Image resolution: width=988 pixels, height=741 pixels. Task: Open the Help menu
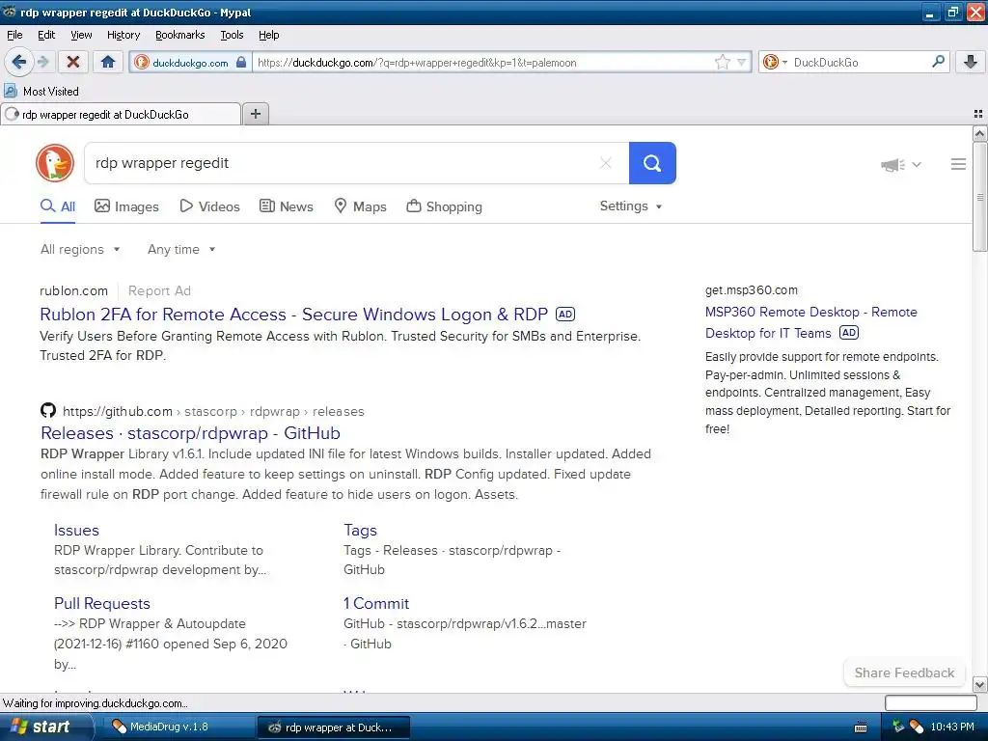[268, 35]
